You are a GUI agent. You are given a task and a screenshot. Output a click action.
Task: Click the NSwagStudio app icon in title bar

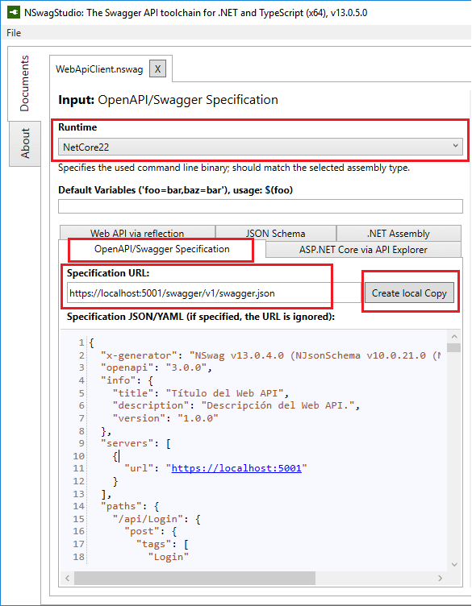pyautogui.click(x=14, y=12)
